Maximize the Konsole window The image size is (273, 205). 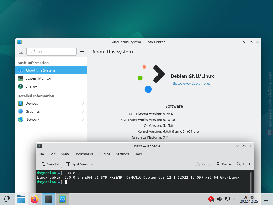tap(244, 146)
